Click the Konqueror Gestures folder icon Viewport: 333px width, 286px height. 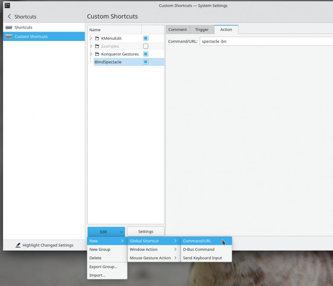(x=97, y=54)
